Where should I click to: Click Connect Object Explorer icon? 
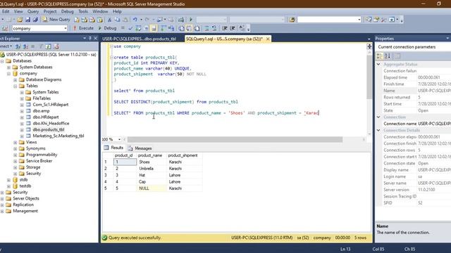18,46
